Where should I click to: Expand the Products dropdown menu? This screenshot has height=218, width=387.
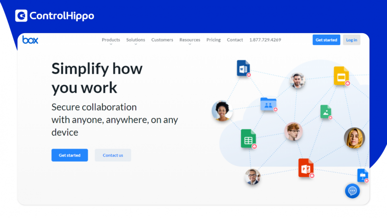111,40
